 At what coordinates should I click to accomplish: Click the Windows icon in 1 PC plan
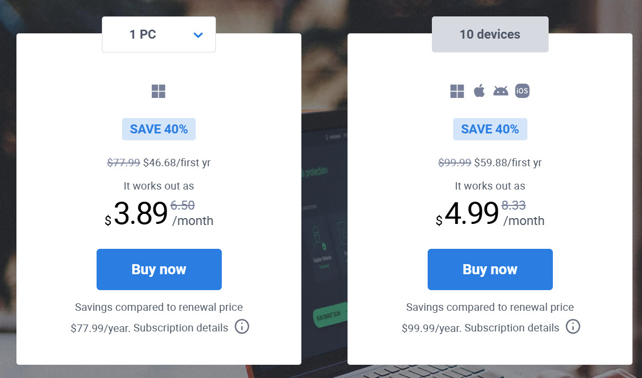[159, 92]
